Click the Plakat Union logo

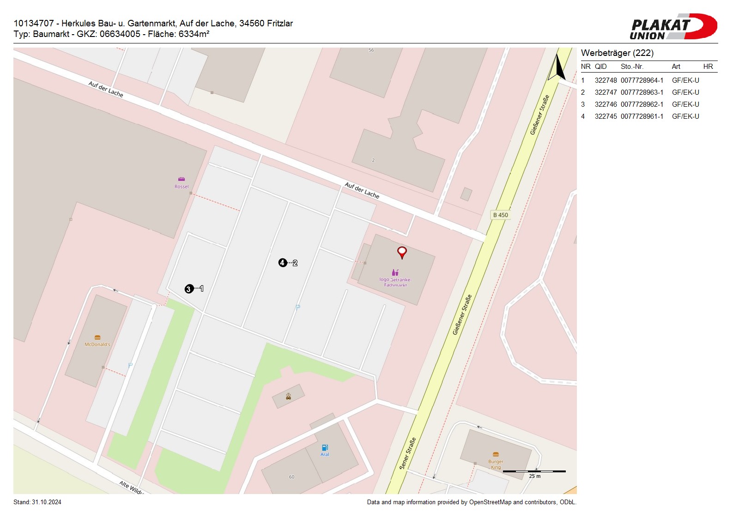[x=673, y=27]
